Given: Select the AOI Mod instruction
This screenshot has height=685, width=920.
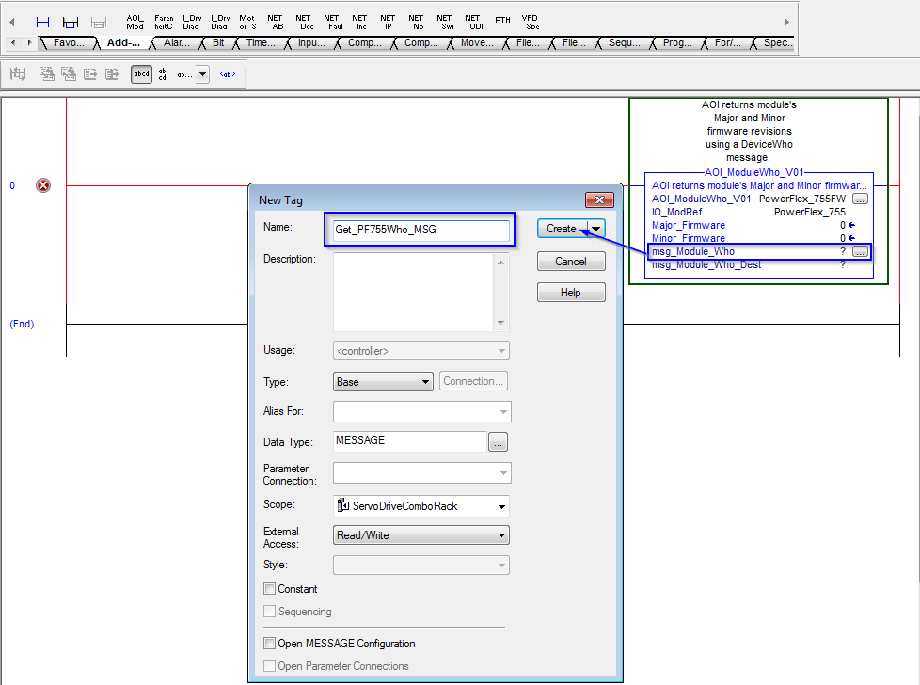Looking at the screenshot, I should [x=135, y=20].
